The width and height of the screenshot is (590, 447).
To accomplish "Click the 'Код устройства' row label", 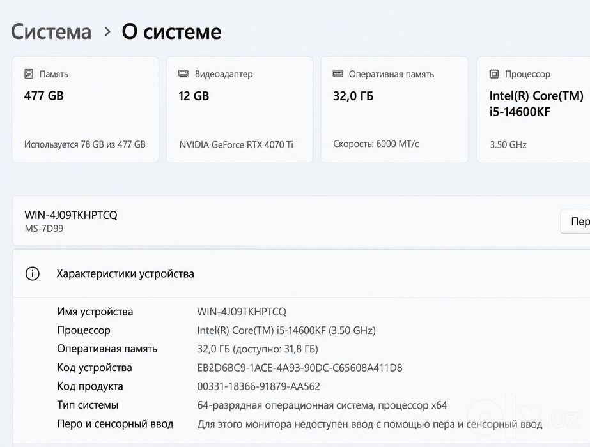I will tap(95, 368).
